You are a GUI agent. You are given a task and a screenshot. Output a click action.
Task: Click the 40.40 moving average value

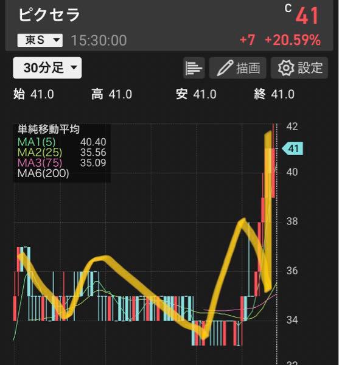coord(93,142)
